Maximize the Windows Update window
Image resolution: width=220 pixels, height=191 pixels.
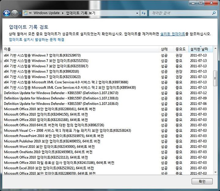(x=201, y=3)
